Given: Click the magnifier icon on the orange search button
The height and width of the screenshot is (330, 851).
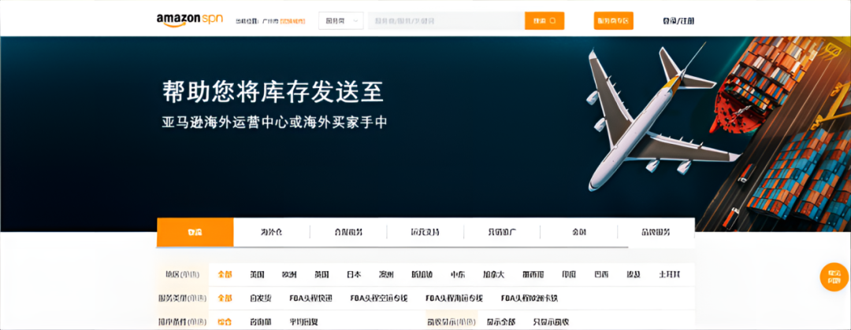Looking at the screenshot, I should tap(552, 21).
